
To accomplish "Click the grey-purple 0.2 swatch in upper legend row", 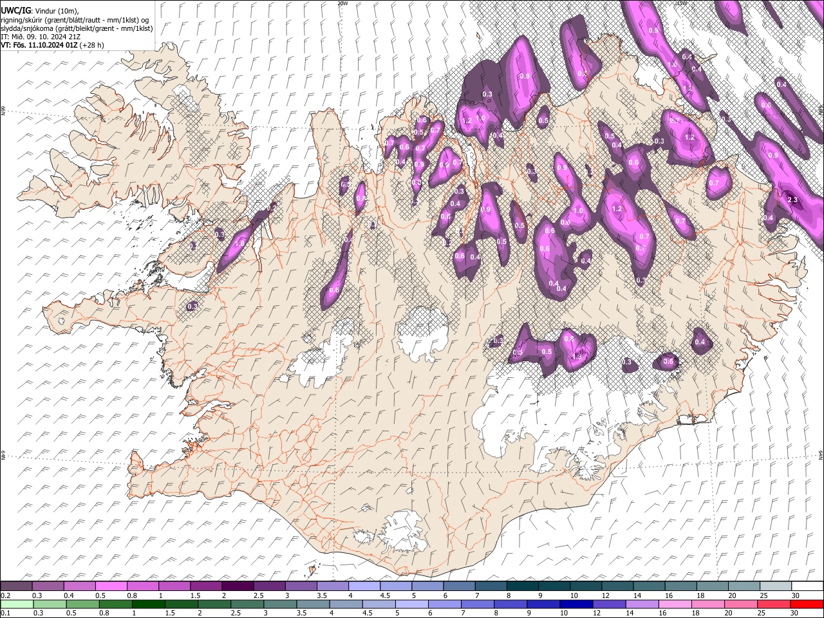I will point(16,586).
